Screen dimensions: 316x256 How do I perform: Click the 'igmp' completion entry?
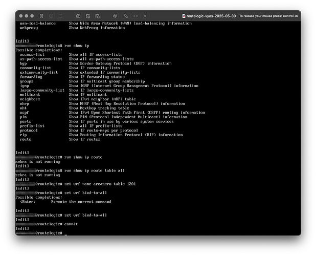[x=24, y=86]
